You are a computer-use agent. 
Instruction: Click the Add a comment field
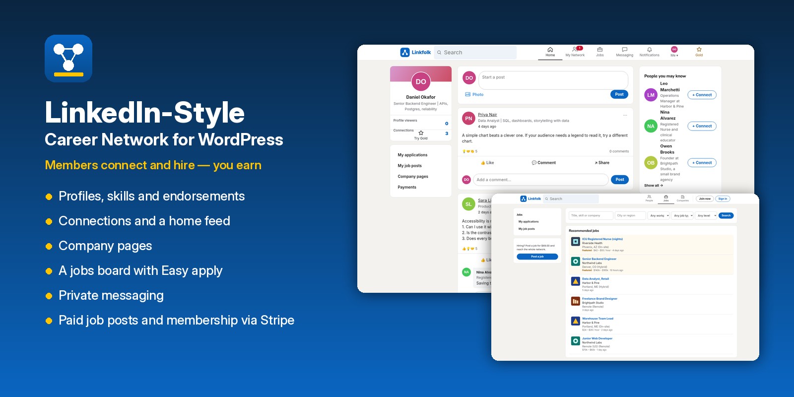tap(541, 180)
